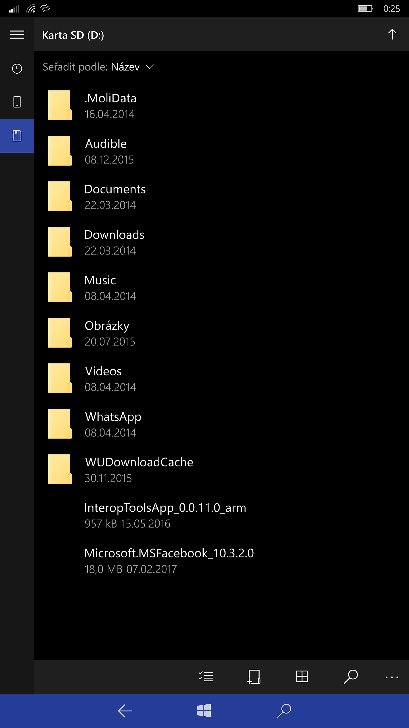Open the Audible folder icon

coord(60,151)
